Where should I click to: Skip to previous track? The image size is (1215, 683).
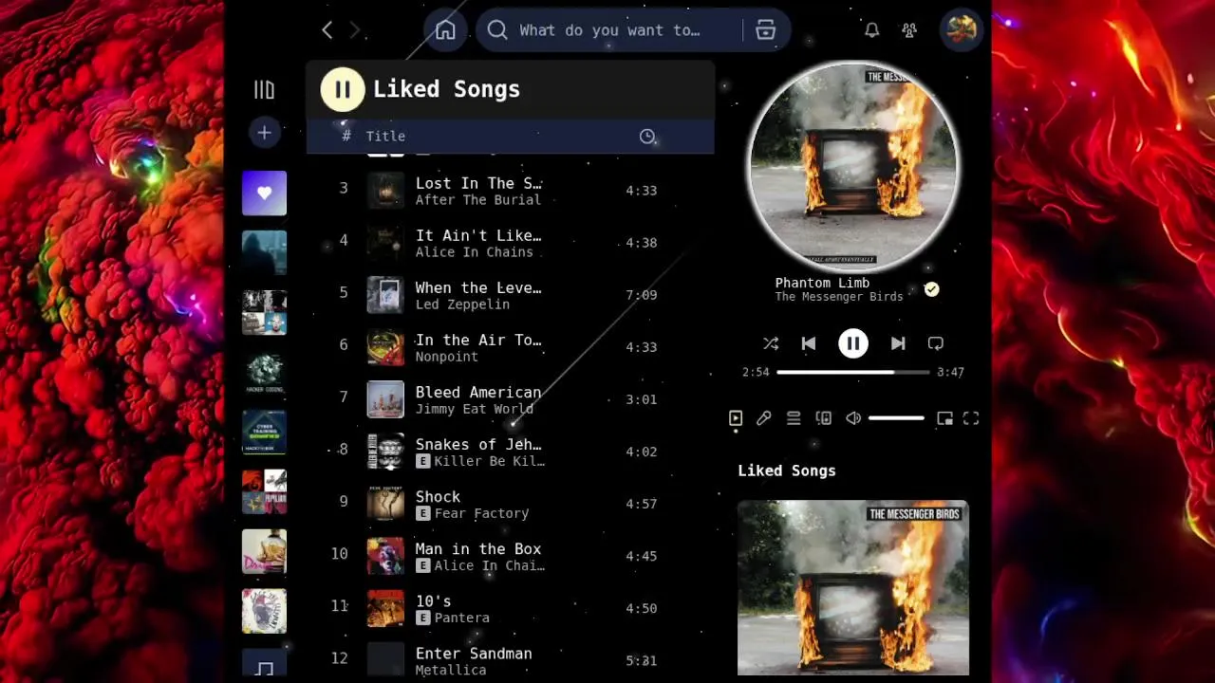(x=809, y=343)
